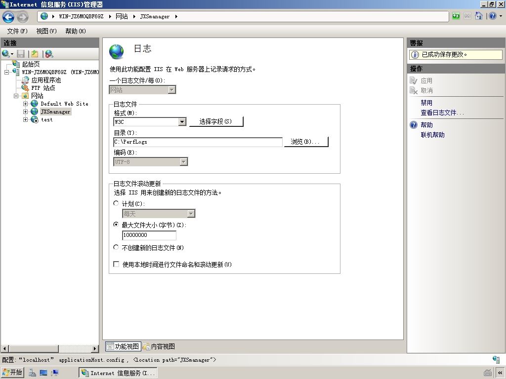The image size is (506, 379).
Task: Select the 不创建新的日志文件 radio button
Action: (116, 247)
